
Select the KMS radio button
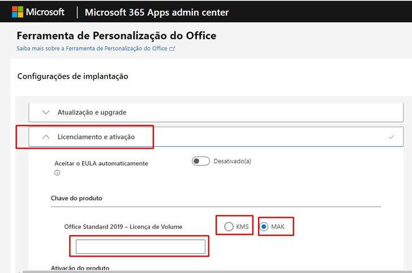(229, 226)
